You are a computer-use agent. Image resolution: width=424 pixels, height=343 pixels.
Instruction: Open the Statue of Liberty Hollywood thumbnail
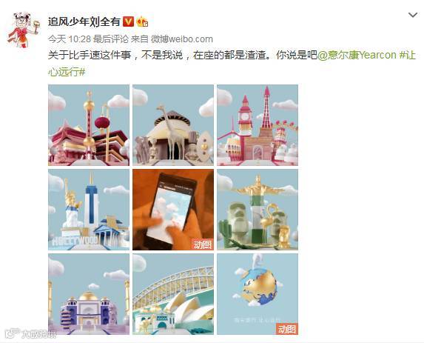click(89, 210)
